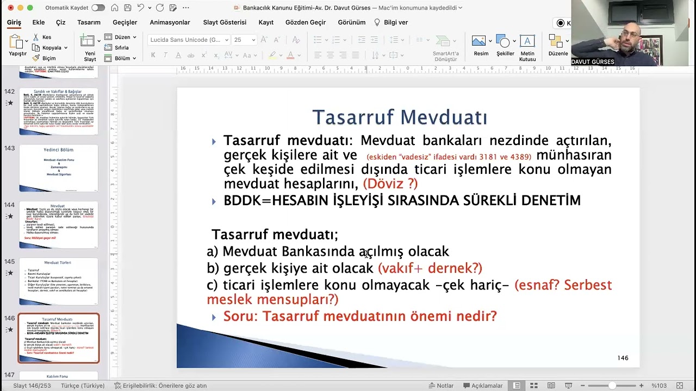Toggle Notlar notes pane
This screenshot has height=391, width=696.
point(441,386)
